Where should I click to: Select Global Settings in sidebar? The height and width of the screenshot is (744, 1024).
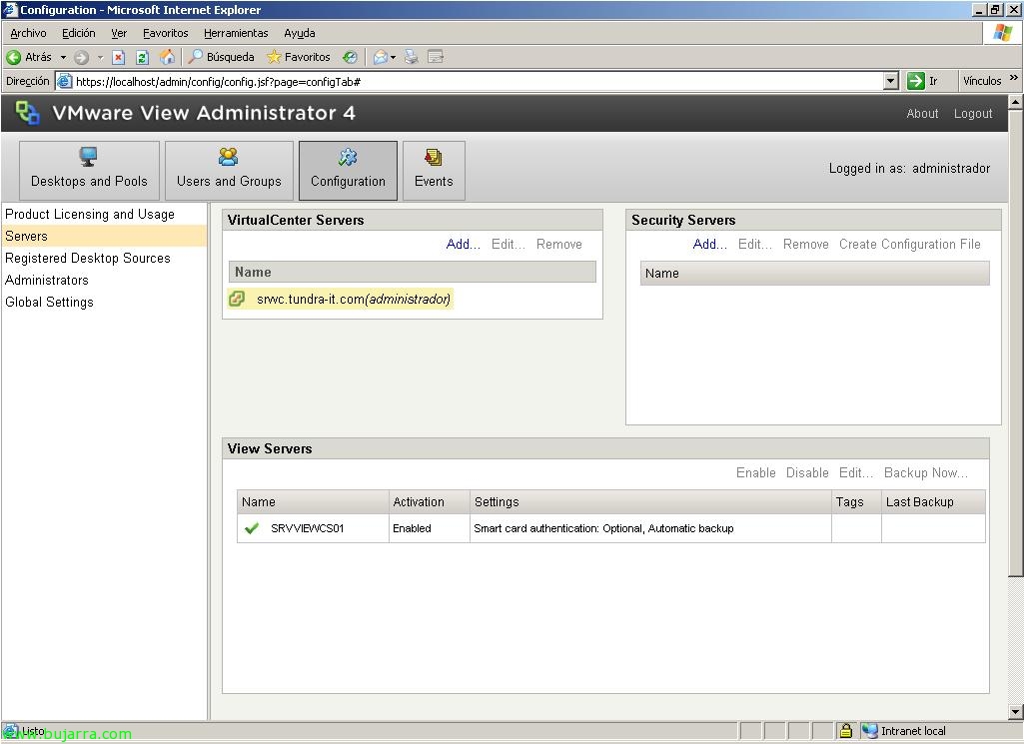point(49,303)
